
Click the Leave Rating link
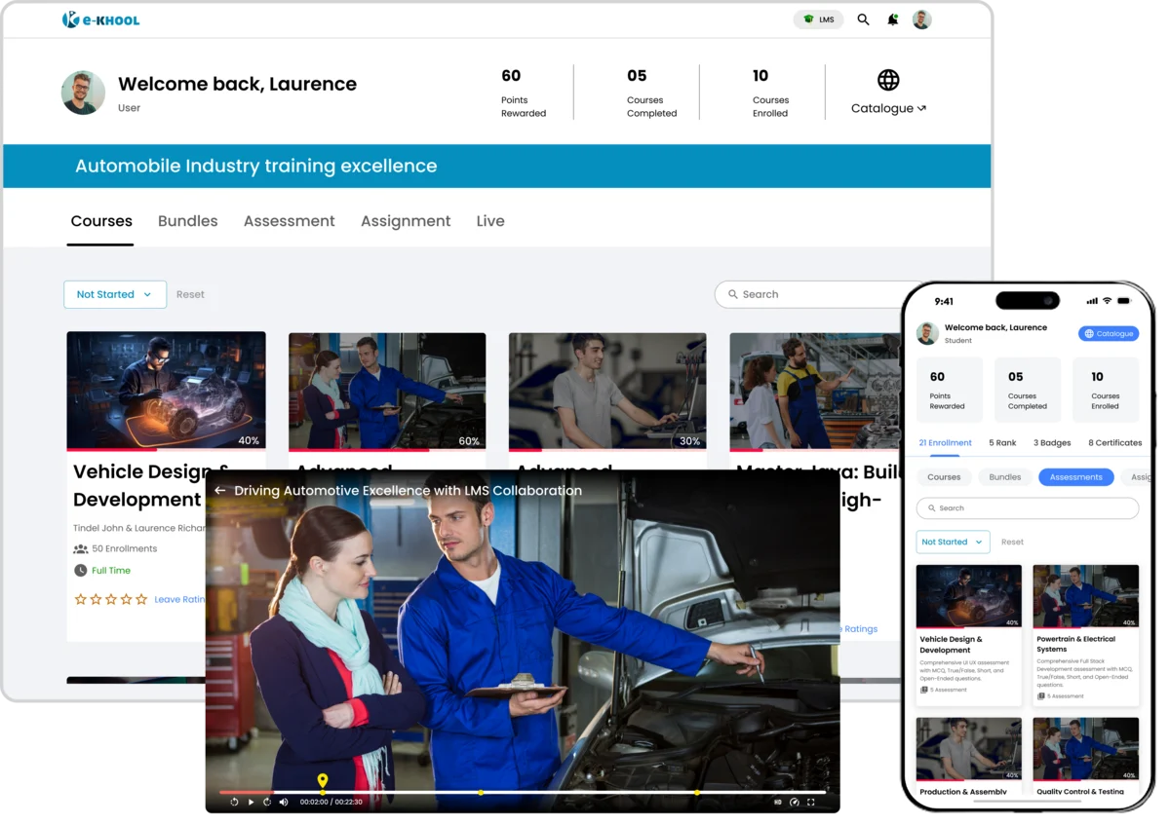[179, 599]
